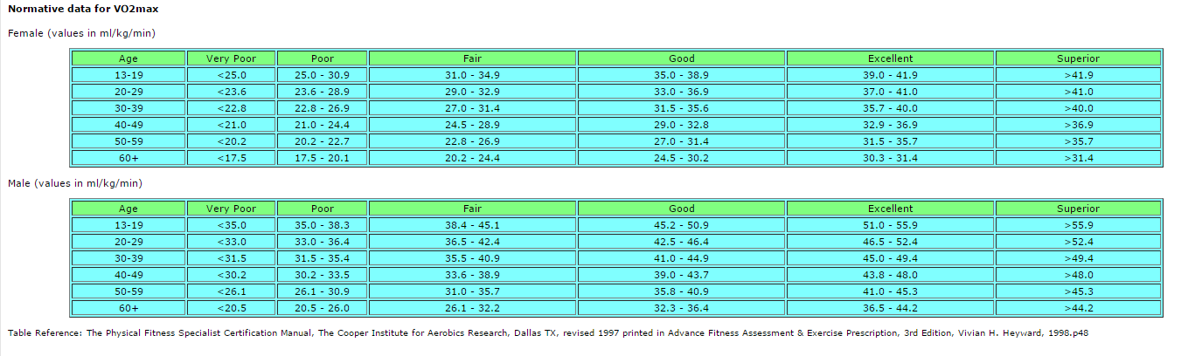Select female cell '<21.0'
1195x356 pixels.
tap(232, 125)
